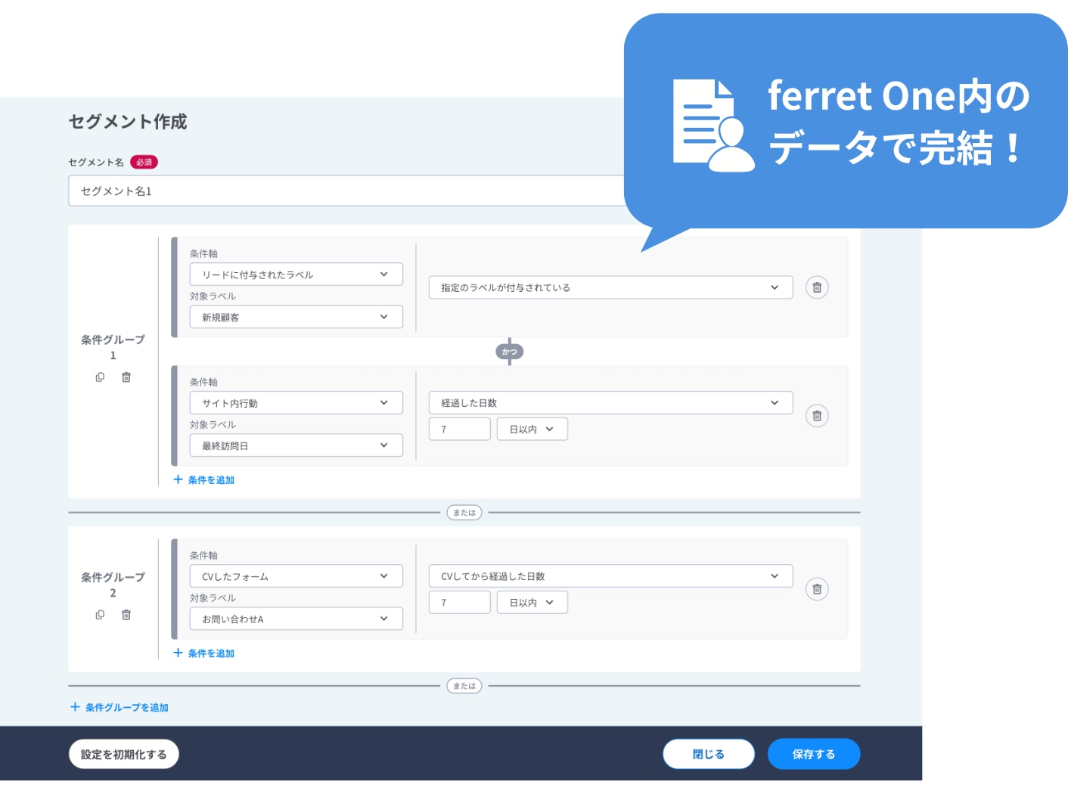This screenshot has height=791, width=1068.
Task: Click the または badge between groups 1 and 2
Action: [464, 513]
